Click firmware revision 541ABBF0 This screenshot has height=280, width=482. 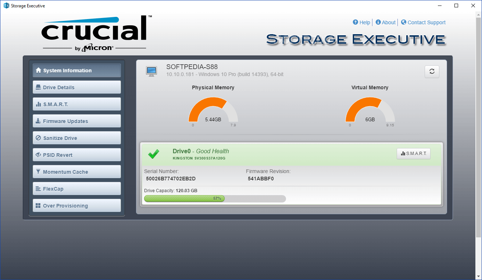pos(261,179)
